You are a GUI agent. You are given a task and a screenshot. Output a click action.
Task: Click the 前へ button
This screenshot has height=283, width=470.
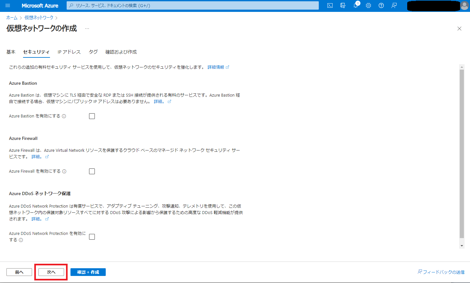point(19,272)
